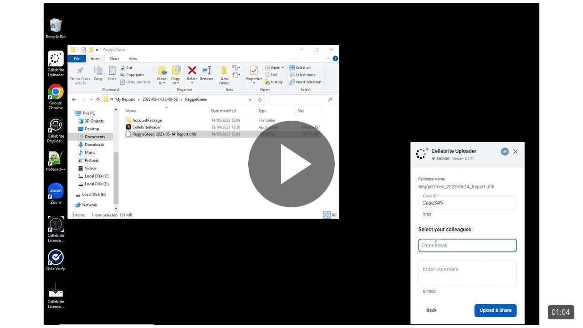Select Downloads in navigation pane

tap(91, 144)
